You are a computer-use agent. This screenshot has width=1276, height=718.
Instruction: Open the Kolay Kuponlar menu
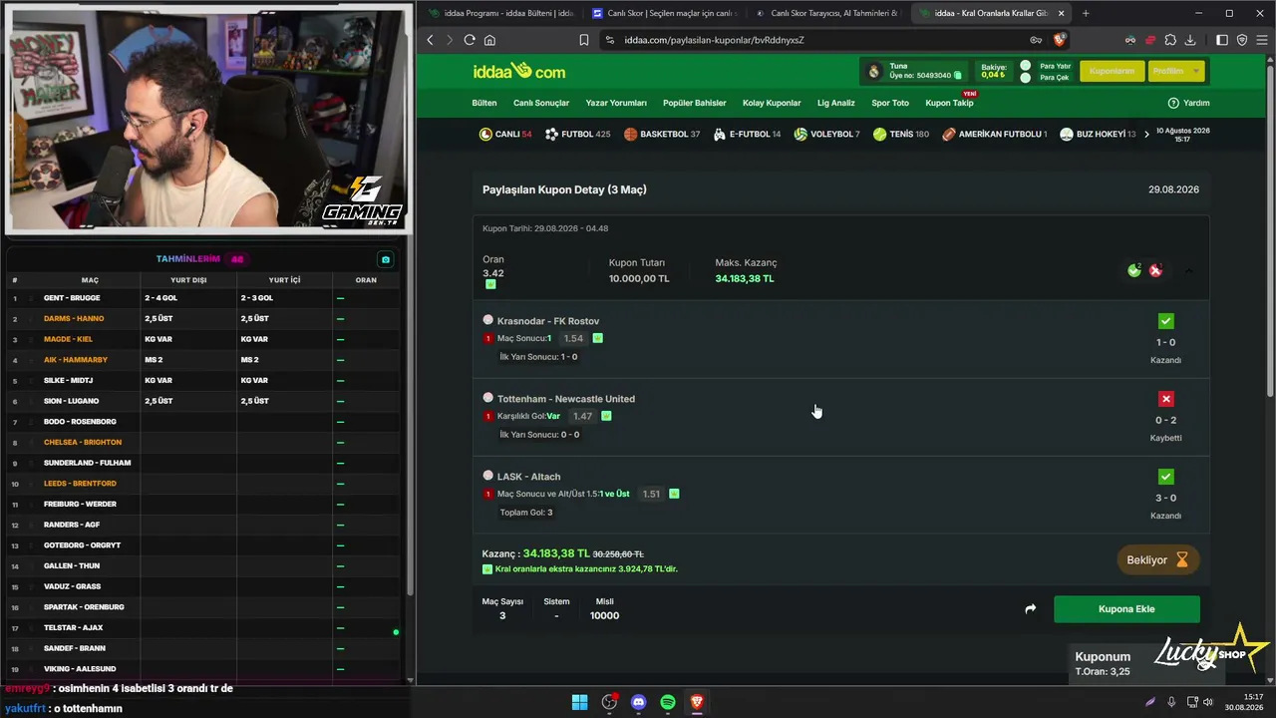(x=772, y=103)
